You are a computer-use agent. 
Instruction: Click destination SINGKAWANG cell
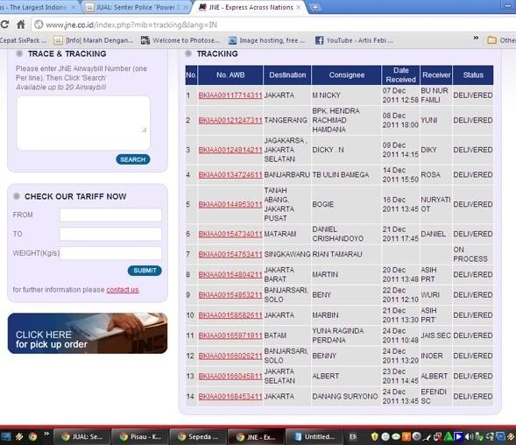coord(287,254)
